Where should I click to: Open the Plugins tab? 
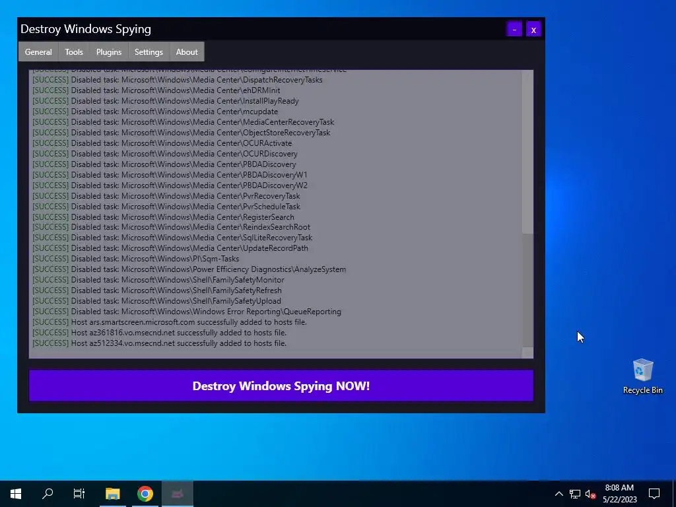click(109, 51)
